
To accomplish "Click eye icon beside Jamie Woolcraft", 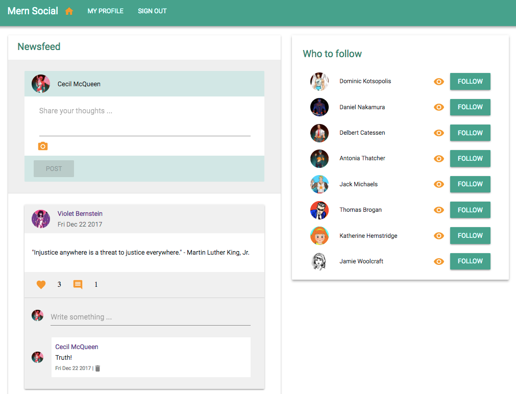I will pyautogui.click(x=438, y=261).
